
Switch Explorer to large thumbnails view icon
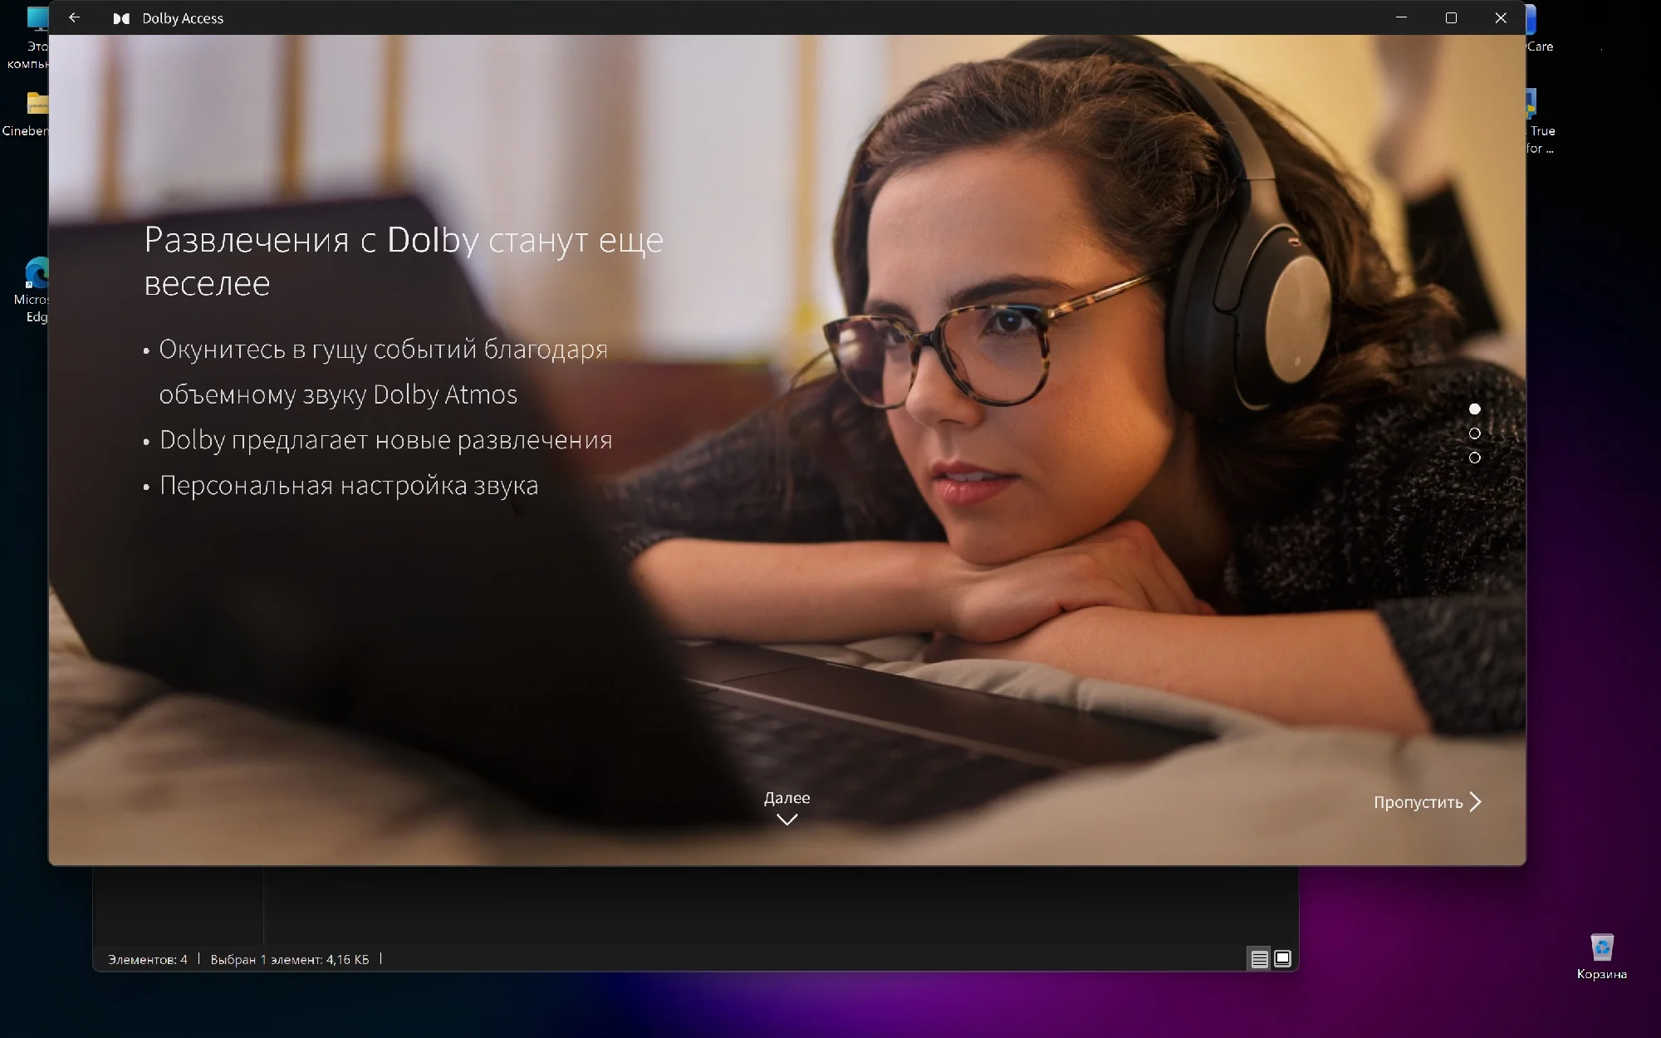pos(1282,959)
